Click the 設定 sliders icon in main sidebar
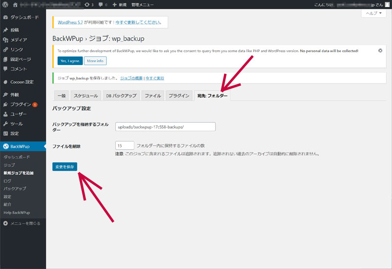The height and width of the screenshot is (269, 392). point(5,134)
